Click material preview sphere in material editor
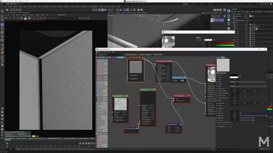The height and width of the screenshot is (153, 273). (x=168, y=42)
